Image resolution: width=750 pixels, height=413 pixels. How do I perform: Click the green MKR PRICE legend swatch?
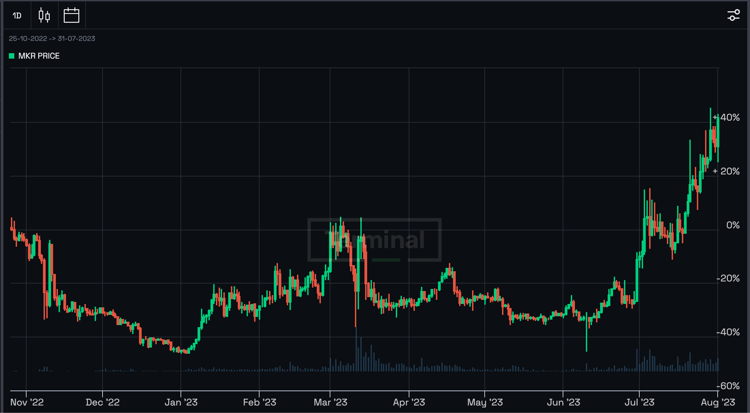coord(12,56)
